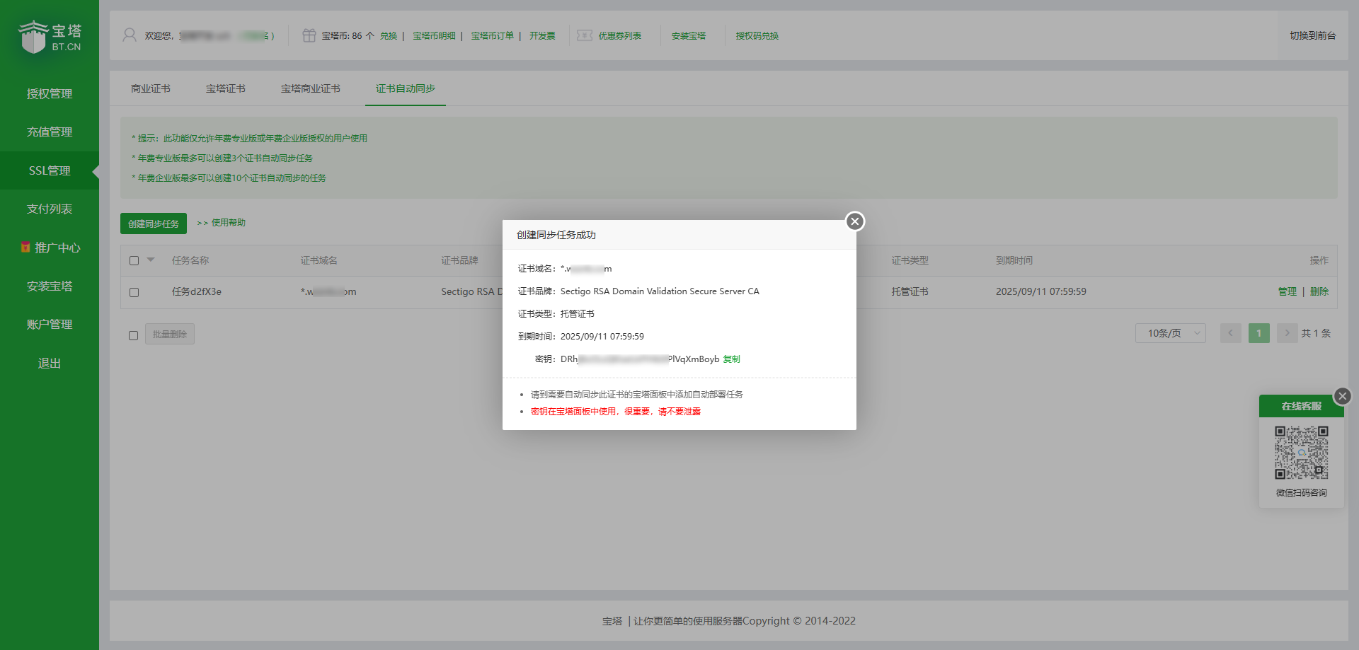Click the BT.CN pagoda logo
This screenshot has height=650, width=1359.
click(50, 37)
